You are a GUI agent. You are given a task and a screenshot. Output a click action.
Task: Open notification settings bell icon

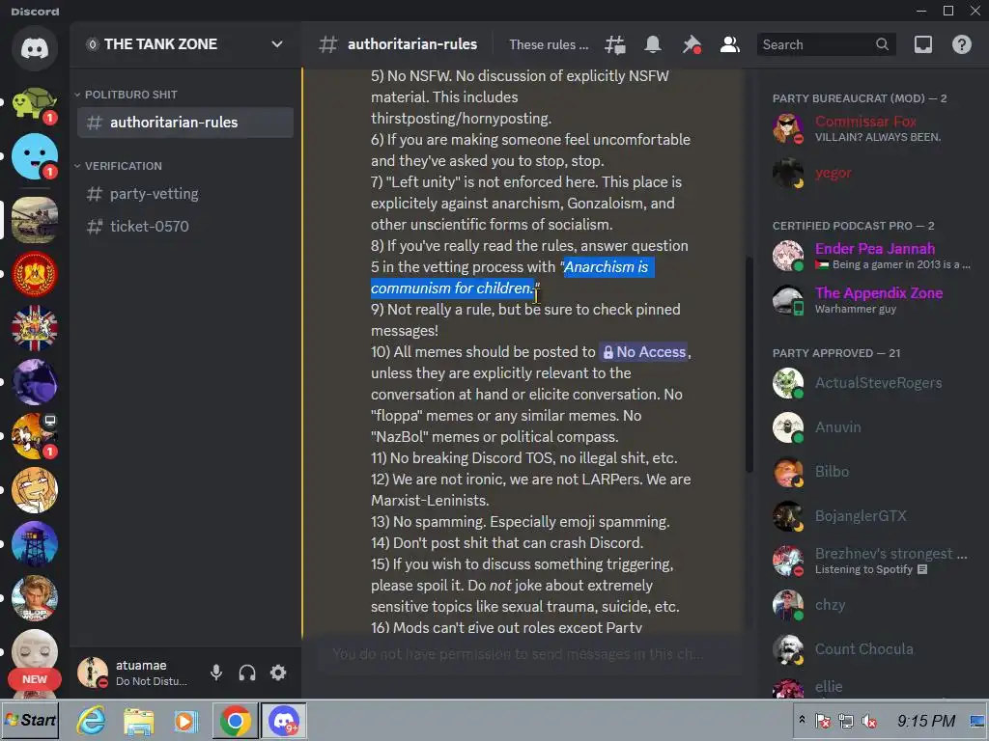pos(653,44)
